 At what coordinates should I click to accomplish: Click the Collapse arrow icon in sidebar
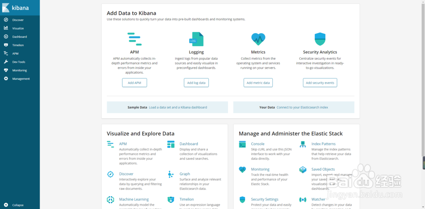pyautogui.click(x=6, y=205)
